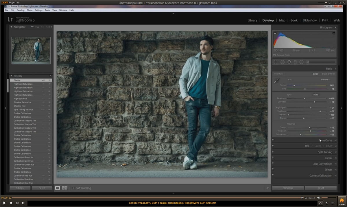Image resolution: width=347 pixels, height=207 pixels.
Task: Open the File menu
Action: 7,10
